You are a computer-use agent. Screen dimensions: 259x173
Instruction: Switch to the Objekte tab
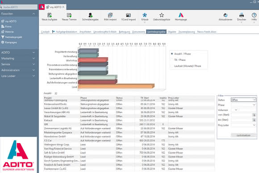tap(172, 32)
